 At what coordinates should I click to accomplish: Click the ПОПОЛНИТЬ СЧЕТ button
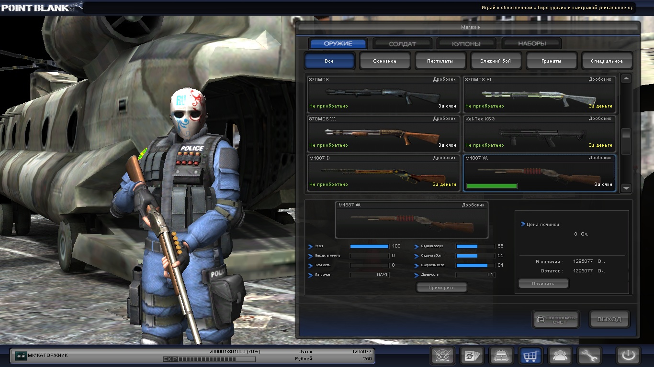tap(556, 319)
